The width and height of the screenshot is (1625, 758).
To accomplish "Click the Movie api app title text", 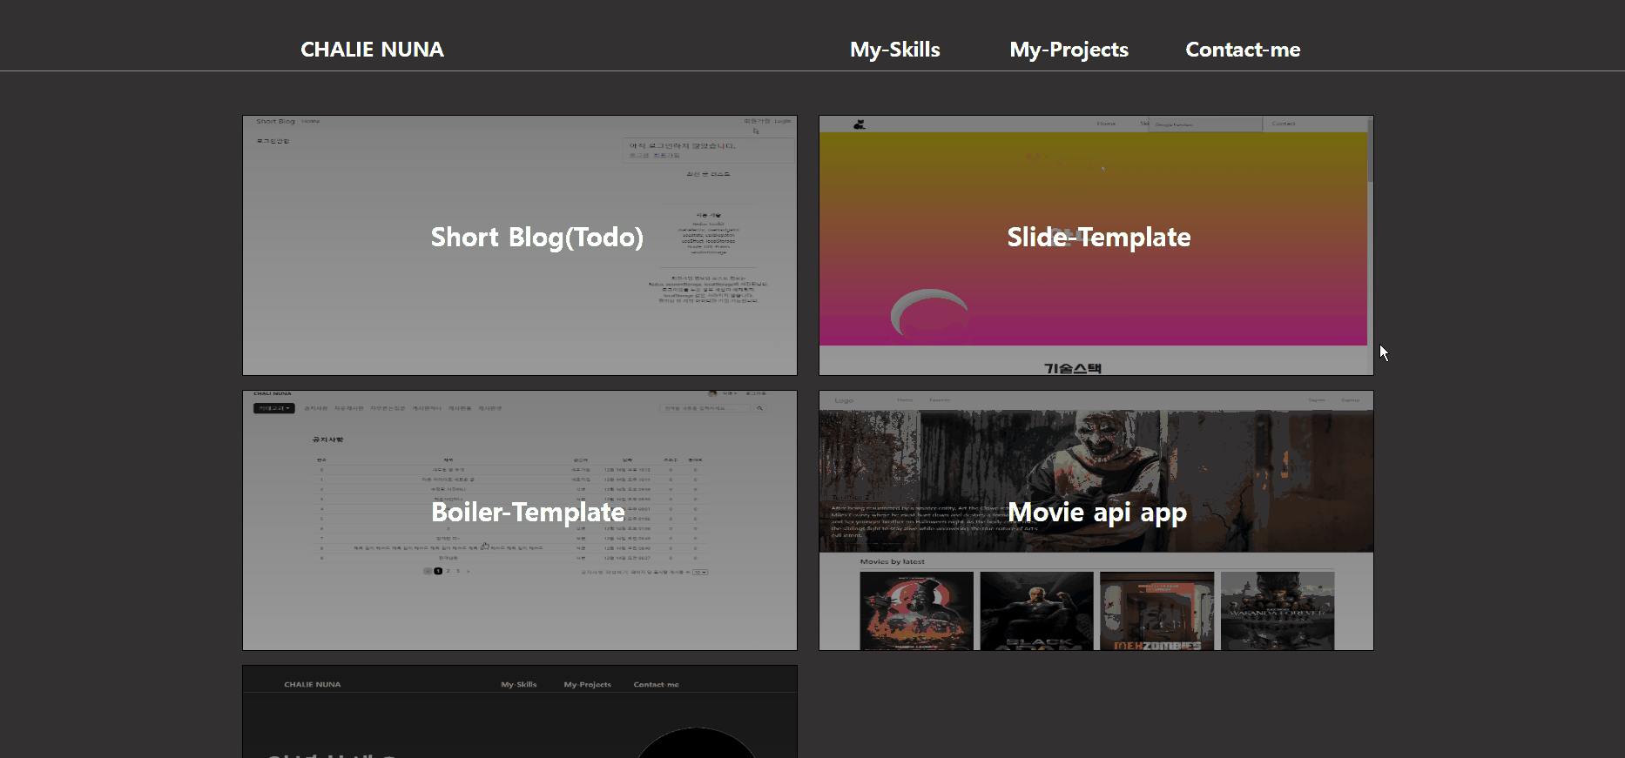I will [1097, 513].
